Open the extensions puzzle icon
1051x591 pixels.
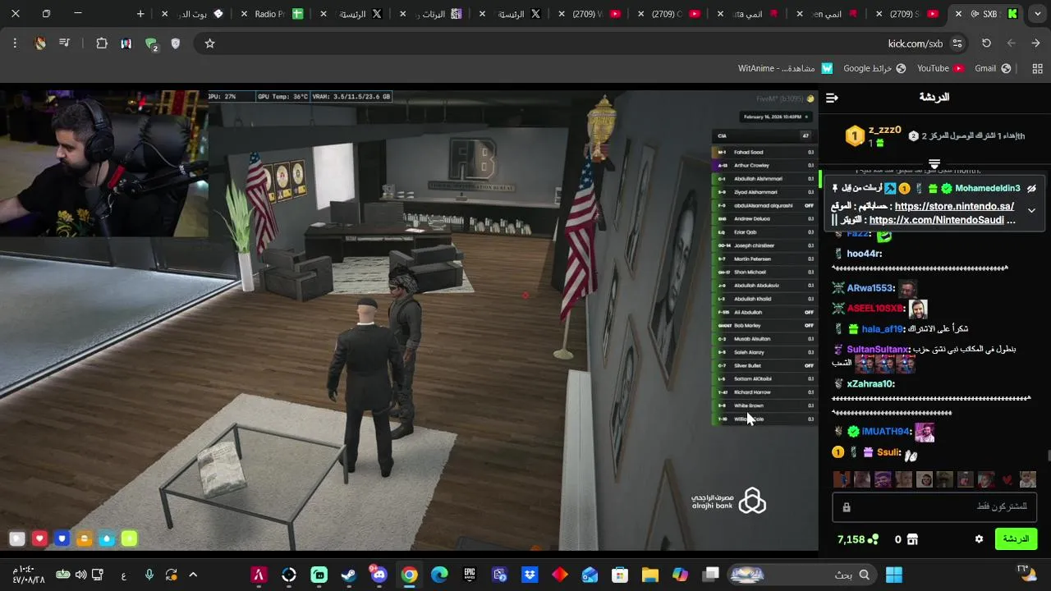point(102,44)
